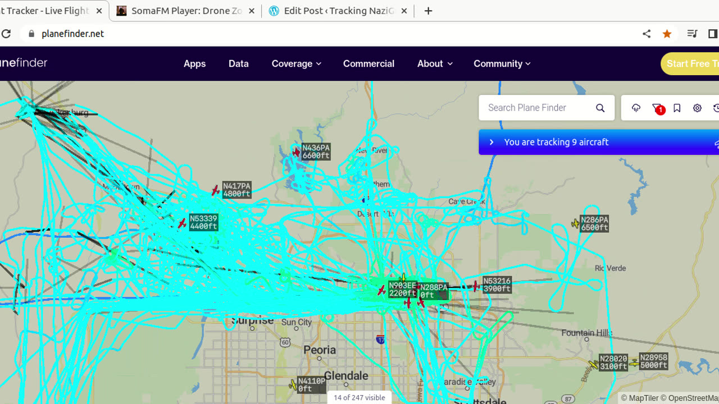Click the N53216 3900ft label
Screen dimensions: 719x404
497,285
